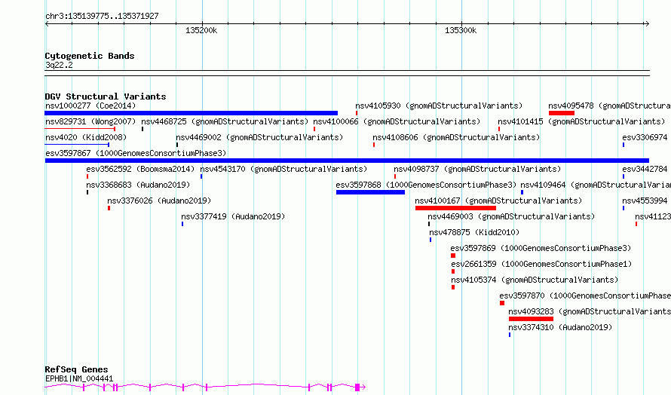Click esv3597870 1000Genomes variant label
Screen dimensions: 671x395
(x=585, y=295)
